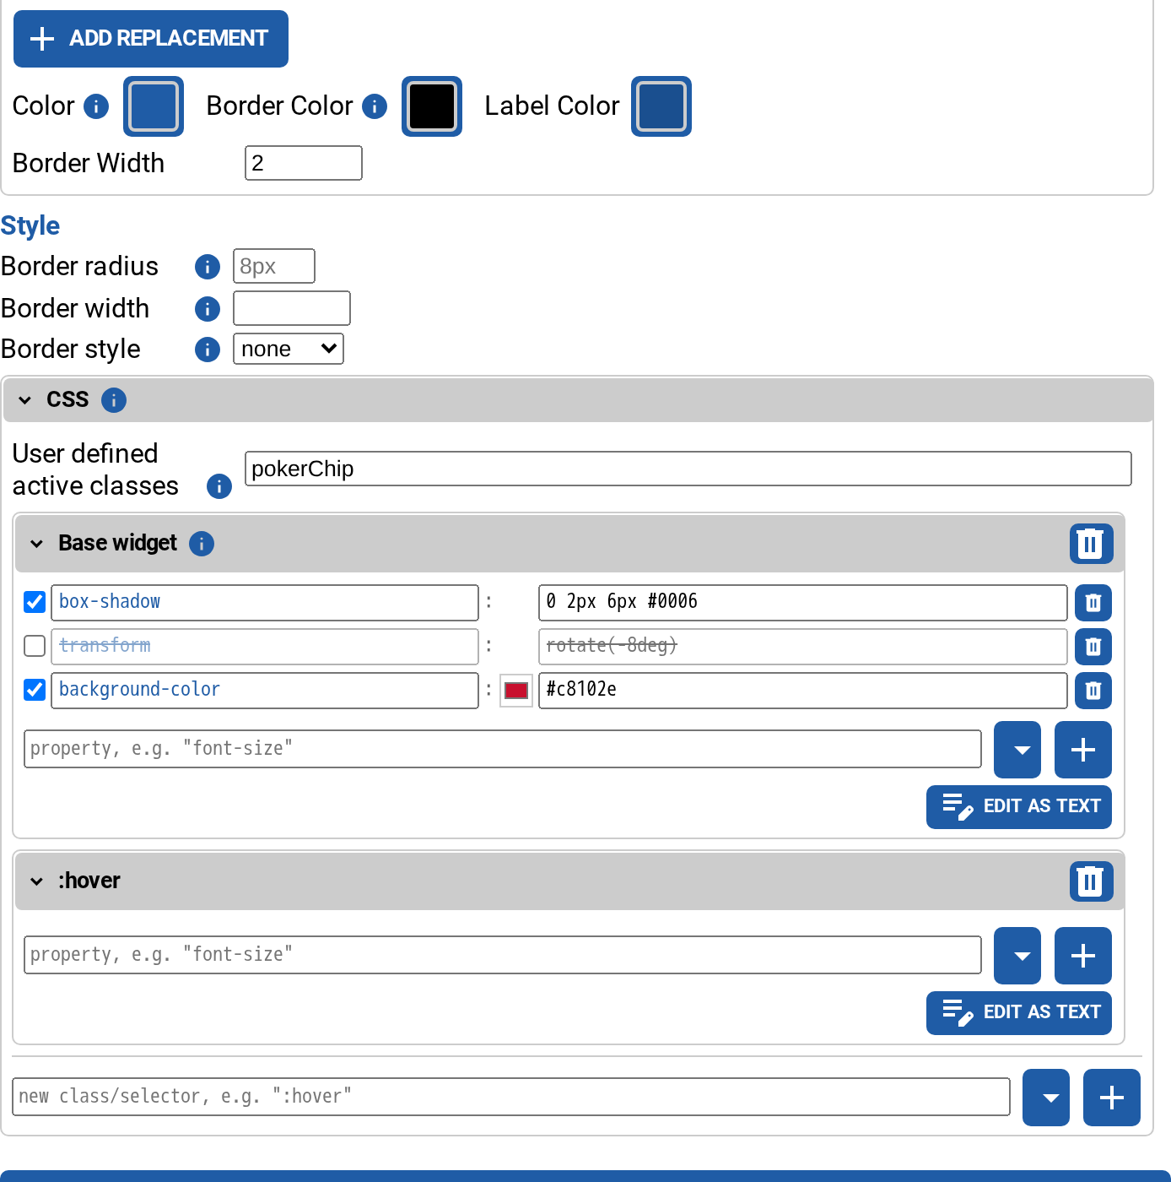Open new class/selector suggestions dropdown

(1046, 1098)
